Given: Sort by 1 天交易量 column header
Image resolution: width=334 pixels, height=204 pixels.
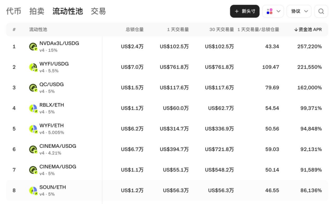Looking at the screenshot, I should coord(178,30).
